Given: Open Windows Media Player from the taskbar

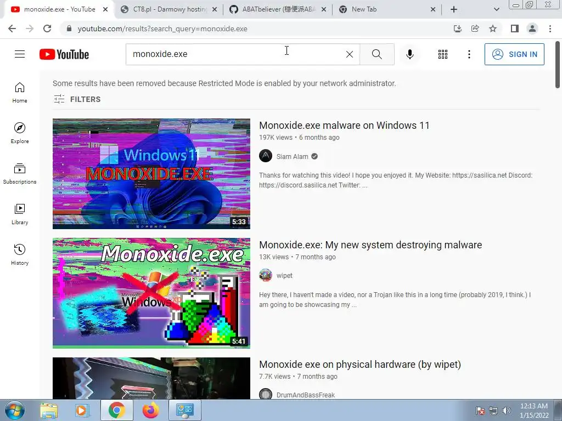Looking at the screenshot, I should [x=82, y=410].
